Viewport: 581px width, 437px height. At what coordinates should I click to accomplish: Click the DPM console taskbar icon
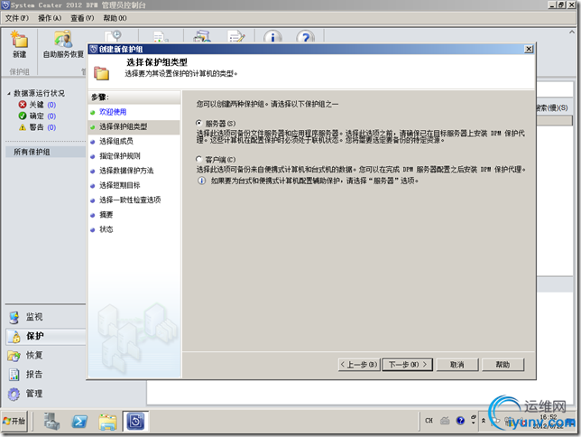[x=135, y=422]
